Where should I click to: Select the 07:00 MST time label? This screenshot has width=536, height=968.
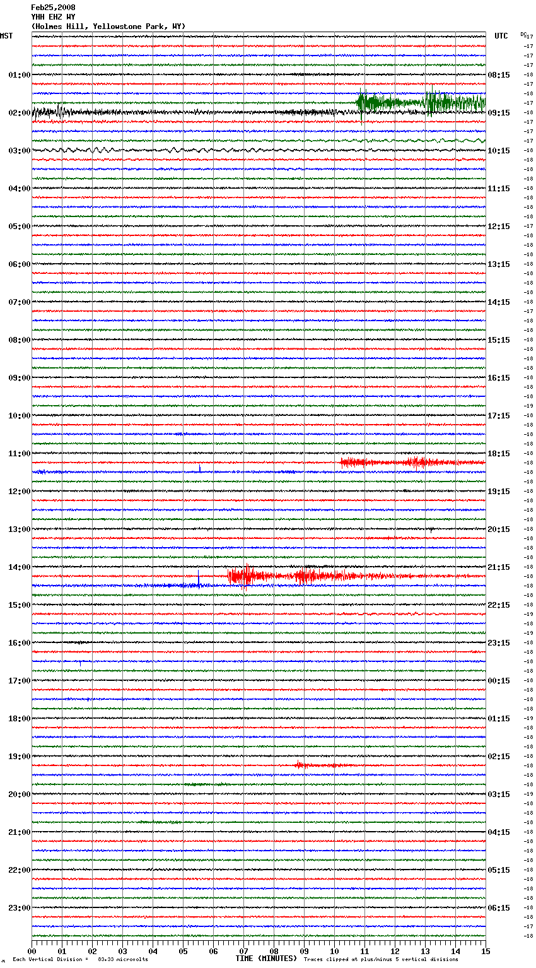(20, 302)
